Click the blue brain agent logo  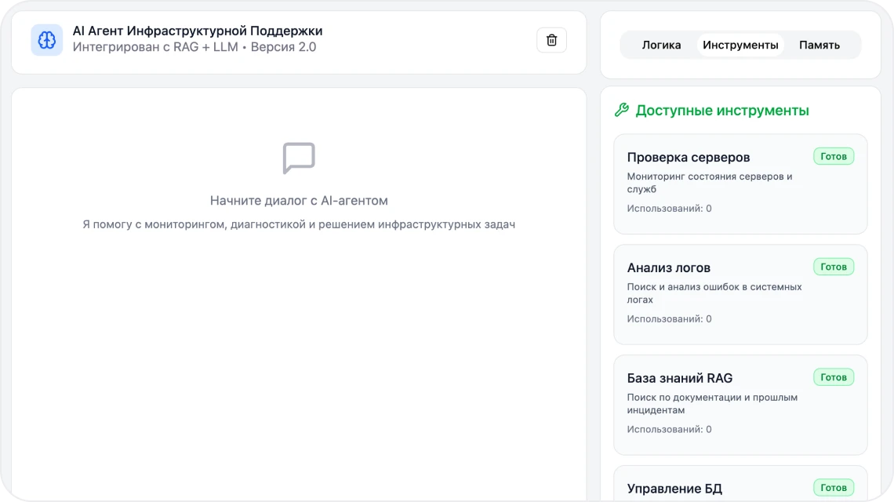click(47, 40)
